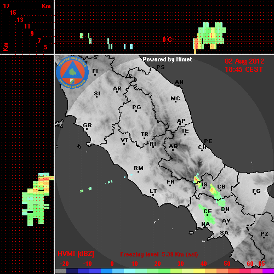Click the HVMI [dBZ] legend title
Viewport: 274px width, 274px height.
point(76,254)
